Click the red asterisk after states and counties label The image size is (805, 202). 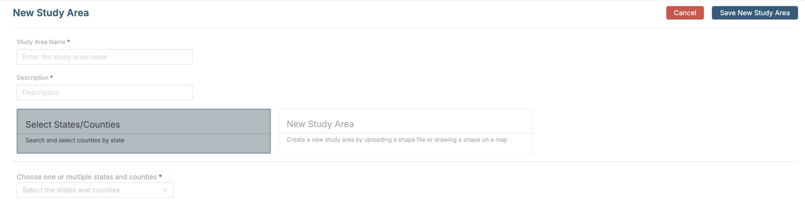pos(160,176)
